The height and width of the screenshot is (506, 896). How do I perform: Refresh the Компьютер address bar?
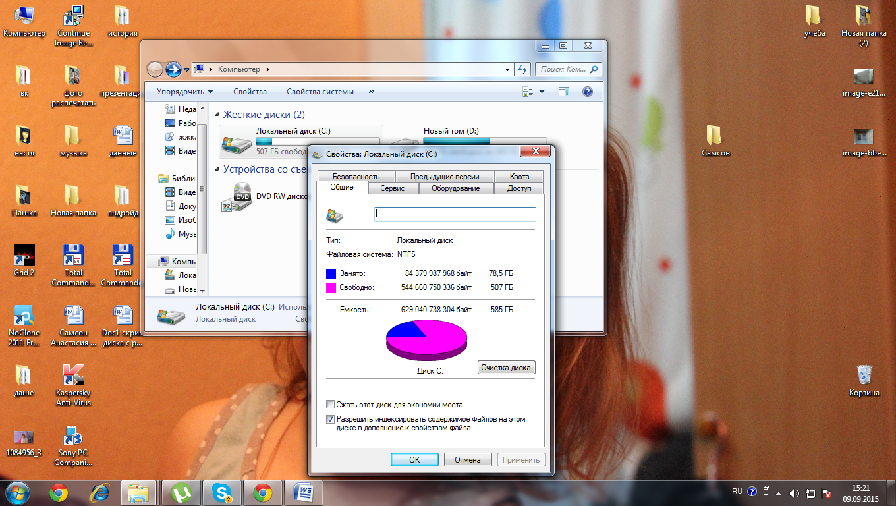click(522, 69)
